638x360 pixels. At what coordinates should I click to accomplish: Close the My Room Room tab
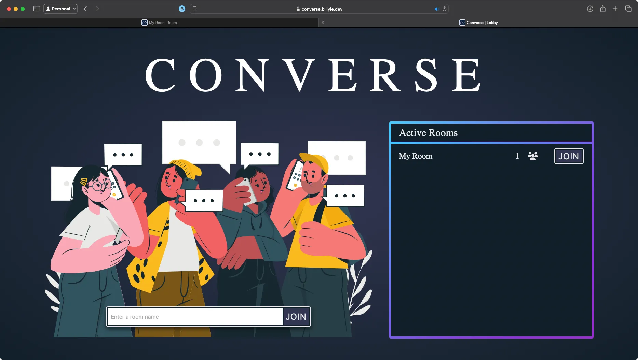322,22
